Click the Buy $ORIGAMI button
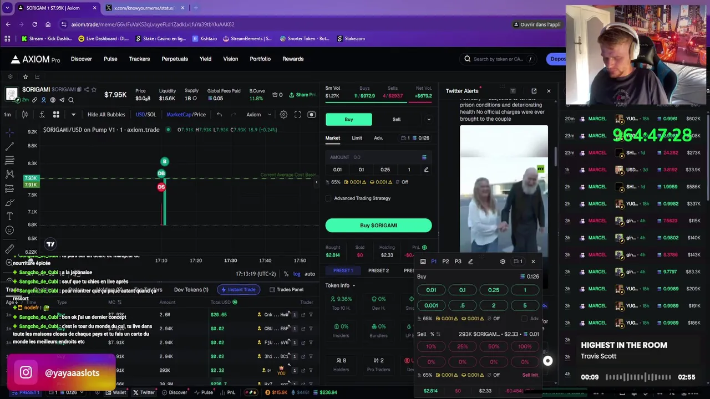The image size is (710, 399). pyautogui.click(x=378, y=226)
